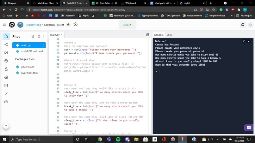Open the Files sidebar panel

tap(6, 36)
